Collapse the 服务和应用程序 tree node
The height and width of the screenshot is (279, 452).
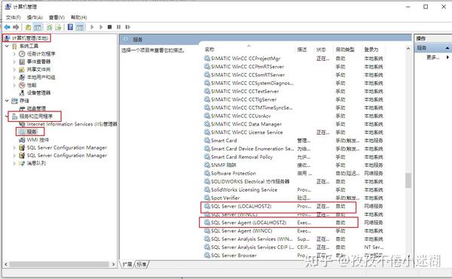pos(6,117)
